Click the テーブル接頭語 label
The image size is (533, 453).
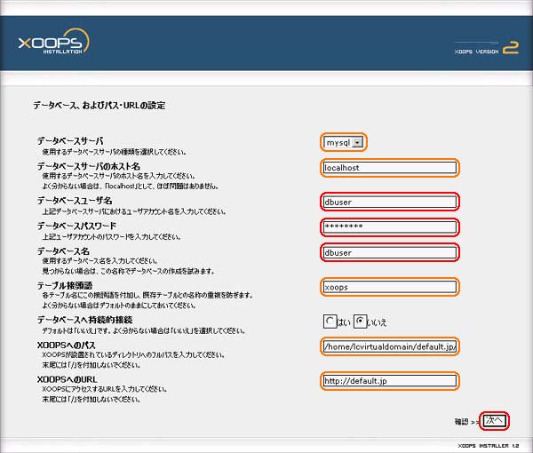coord(65,285)
